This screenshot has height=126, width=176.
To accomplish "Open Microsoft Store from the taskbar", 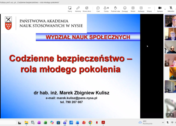I will [x=58, y=122].
